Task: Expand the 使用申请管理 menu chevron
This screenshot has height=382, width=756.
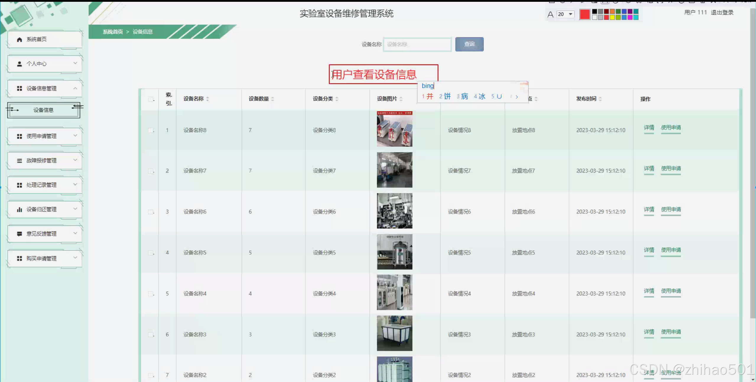Action: 75,136
